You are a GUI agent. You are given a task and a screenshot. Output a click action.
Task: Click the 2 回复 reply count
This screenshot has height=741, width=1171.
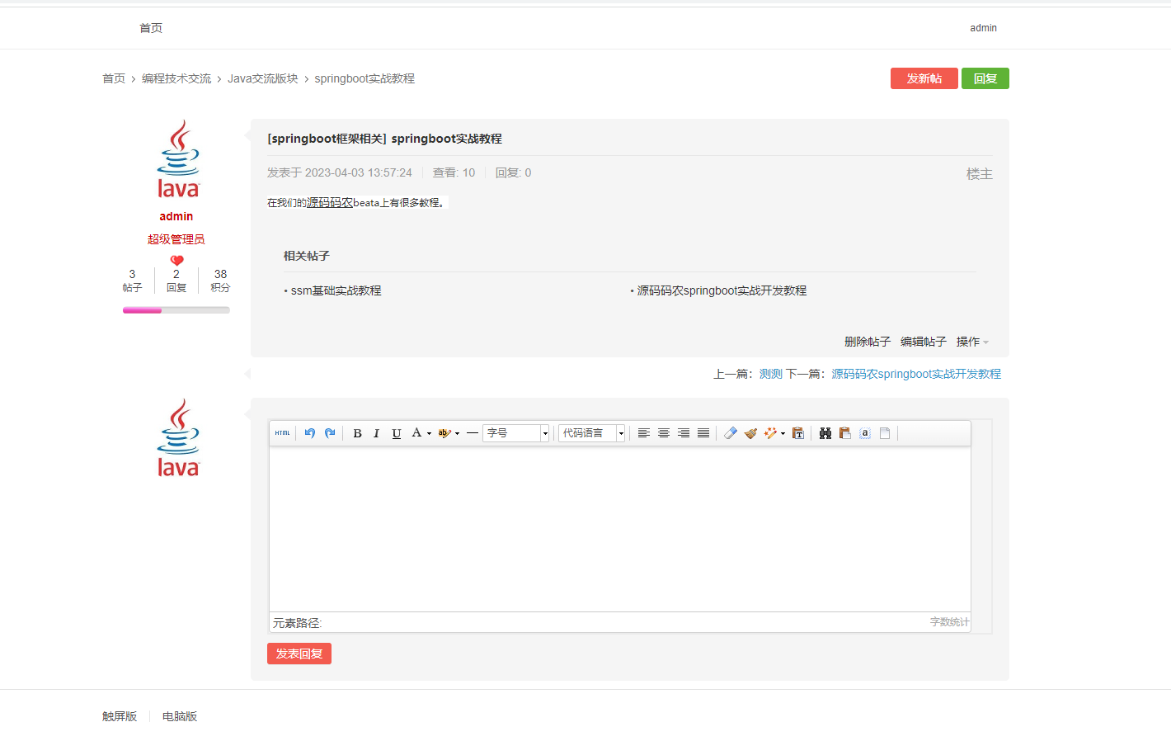(176, 281)
